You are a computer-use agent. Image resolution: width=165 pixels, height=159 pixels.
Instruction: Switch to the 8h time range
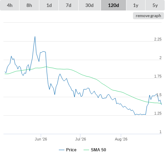coord(29,5)
